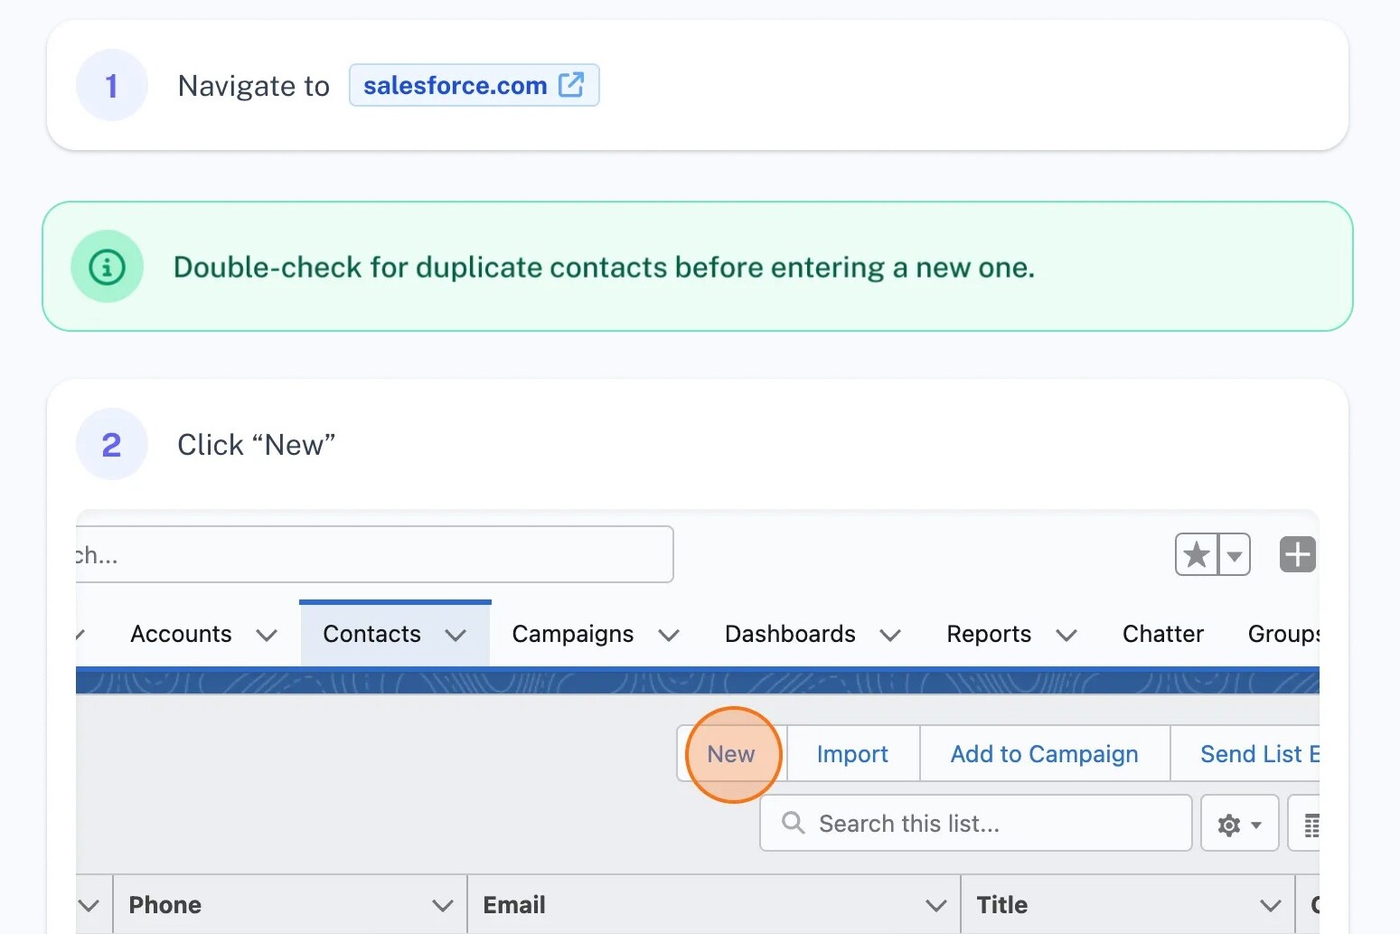Click the magnifier icon in list search
Image resolution: width=1400 pixels, height=934 pixels.
[x=793, y=823]
